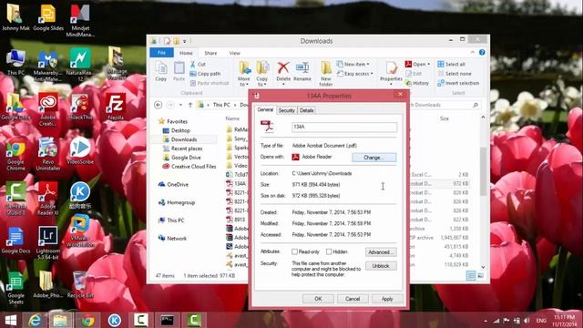Open the View ribbon tab
Image resolution: width=583 pixels, height=328 pixels.
pos(235,53)
